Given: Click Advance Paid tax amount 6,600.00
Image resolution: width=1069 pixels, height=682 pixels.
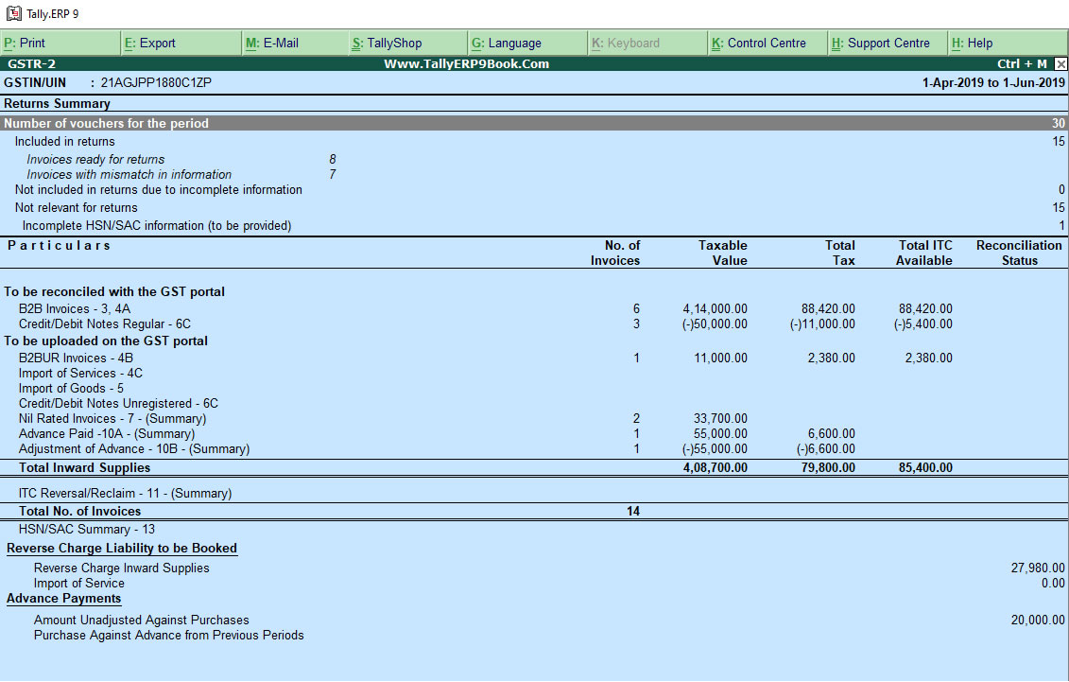Looking at the screenshot, I should point(832,434).
